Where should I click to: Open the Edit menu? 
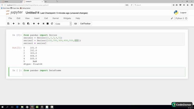click(x=18, y=18)
